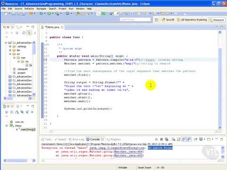Open the Window menu
Screen dimensions: 227x170
point(80,8)
